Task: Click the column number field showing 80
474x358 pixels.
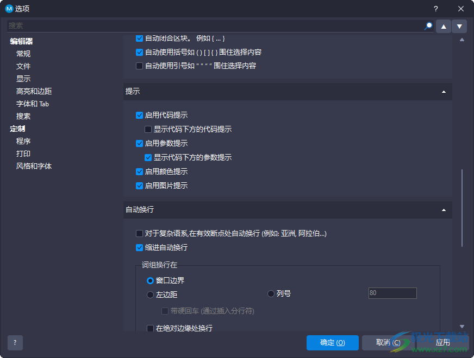Action: pyautogui.click(x=392, y=293)
